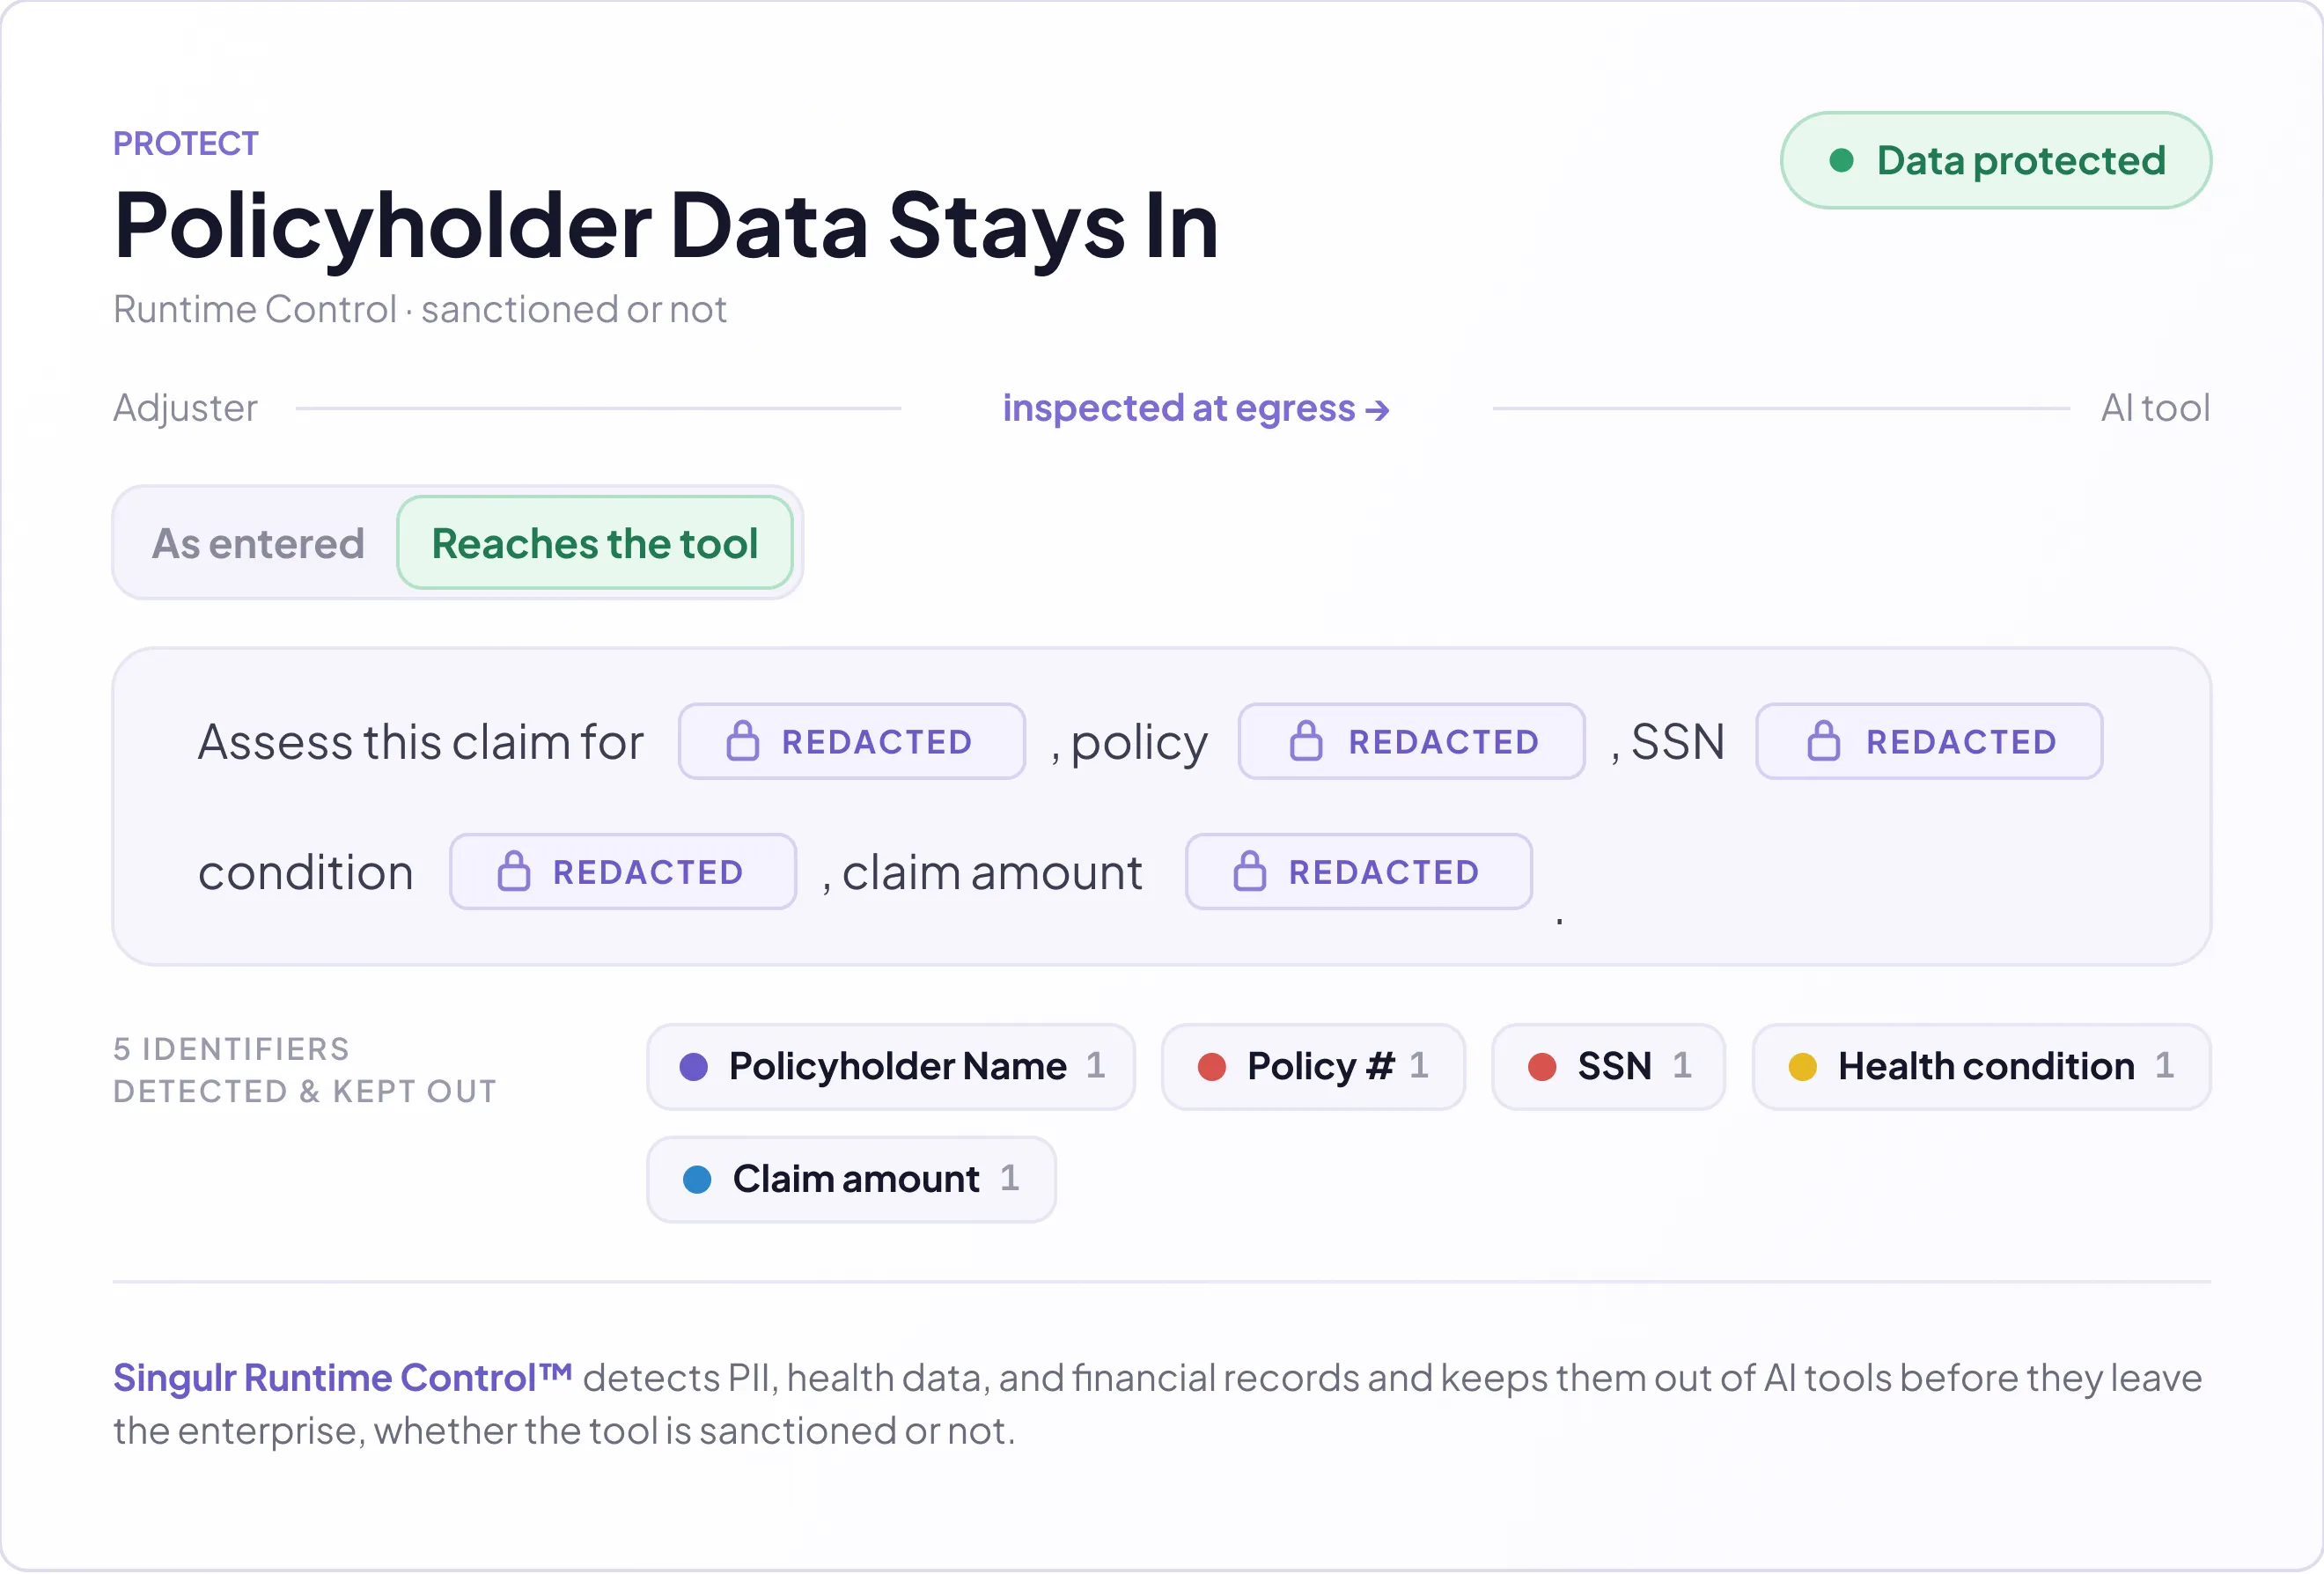Click the lock icon after 'claim for'
The height and width of the screenshot is (1574, 2324).
pyautogui.click(x=742, y=742)
